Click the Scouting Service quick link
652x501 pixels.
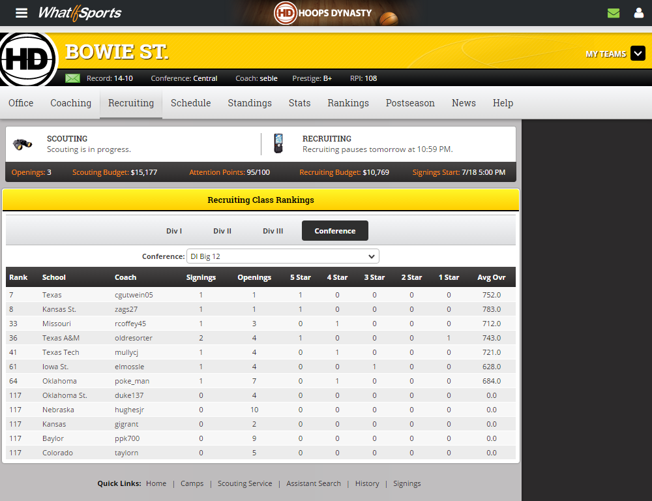245,483
